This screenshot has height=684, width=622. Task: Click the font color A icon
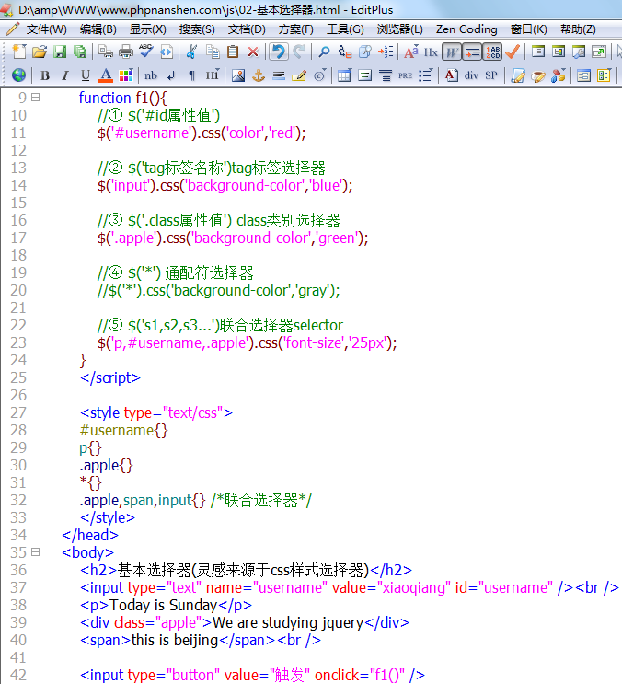click(x=106, y=75)
